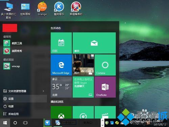Click the taskbar scroll up arrow
Image resolution: width=169 pixels, height=127 pixels.
tap(102, 121)
